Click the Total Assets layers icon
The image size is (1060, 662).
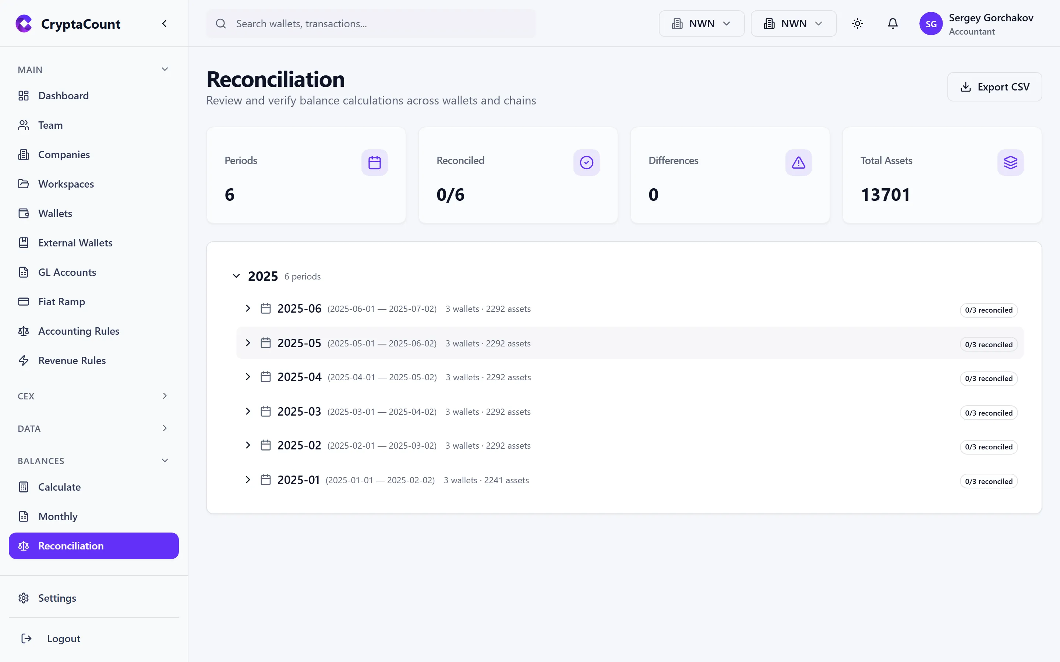1011,163
